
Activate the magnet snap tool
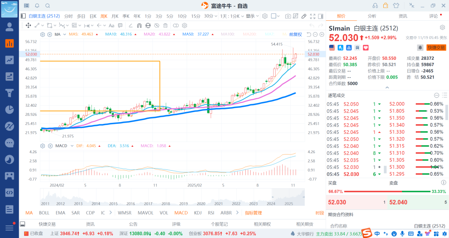pos(139,25)
